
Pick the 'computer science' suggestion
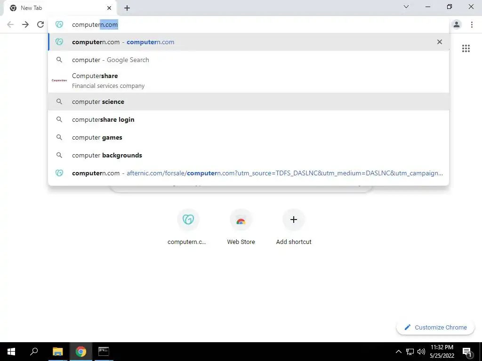tap(249, 102)
